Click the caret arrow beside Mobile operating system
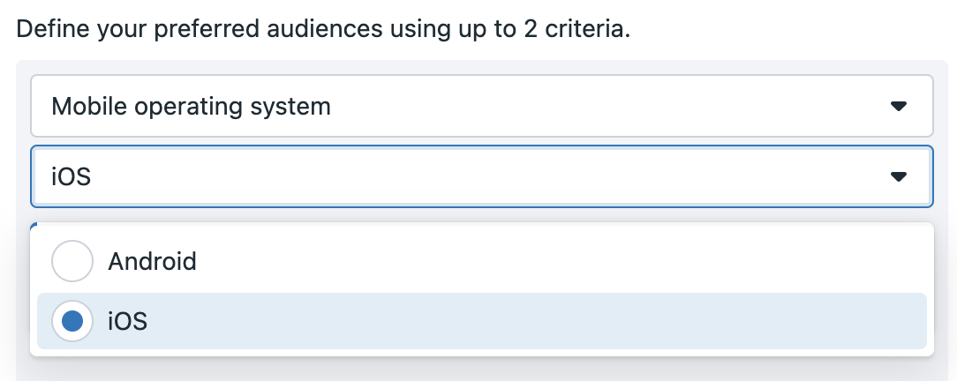 898,106
